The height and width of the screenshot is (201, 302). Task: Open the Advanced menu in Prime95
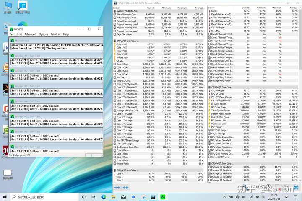click(x=30, y=34)
